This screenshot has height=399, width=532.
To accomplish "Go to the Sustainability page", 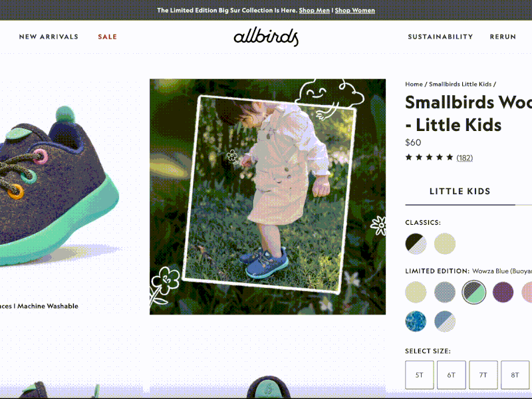I will pos(440,37).
